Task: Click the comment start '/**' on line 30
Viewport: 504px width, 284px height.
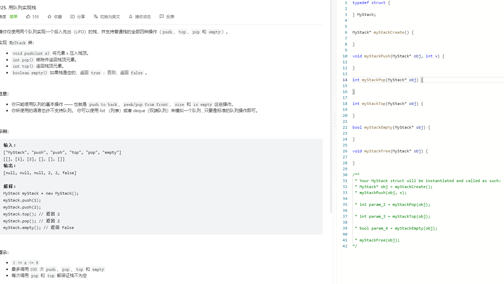Action: point(356,175)
